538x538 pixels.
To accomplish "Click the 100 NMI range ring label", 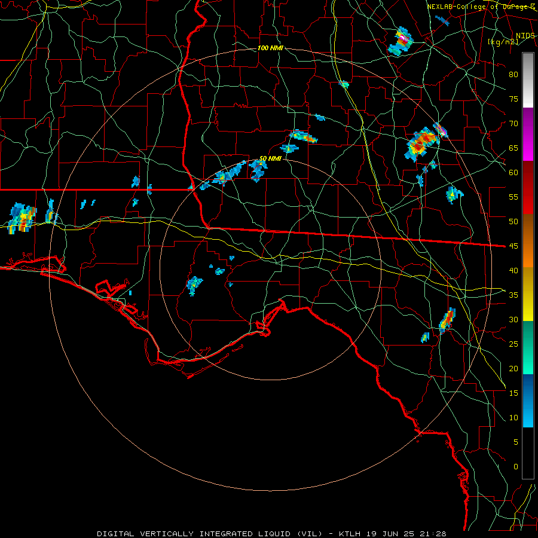I will (270, 48).
